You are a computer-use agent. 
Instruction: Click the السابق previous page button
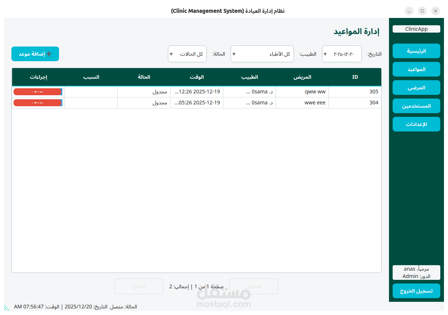coord(254,286)
